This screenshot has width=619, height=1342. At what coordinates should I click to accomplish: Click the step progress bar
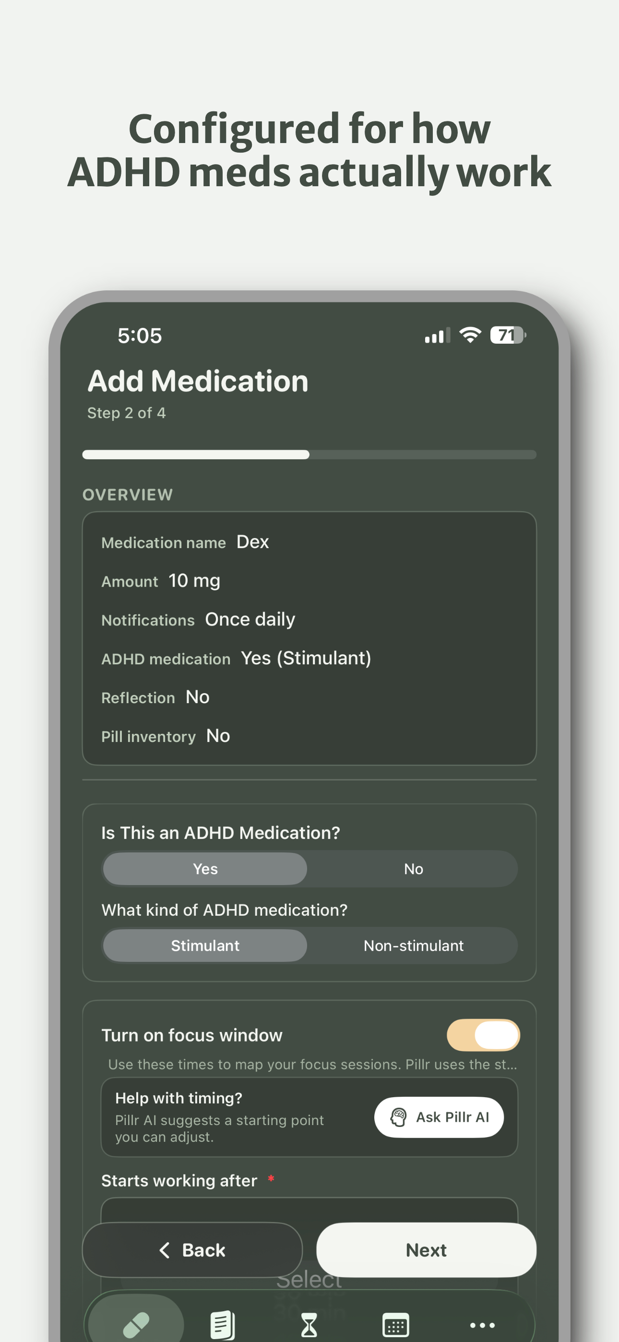point(309,454)
